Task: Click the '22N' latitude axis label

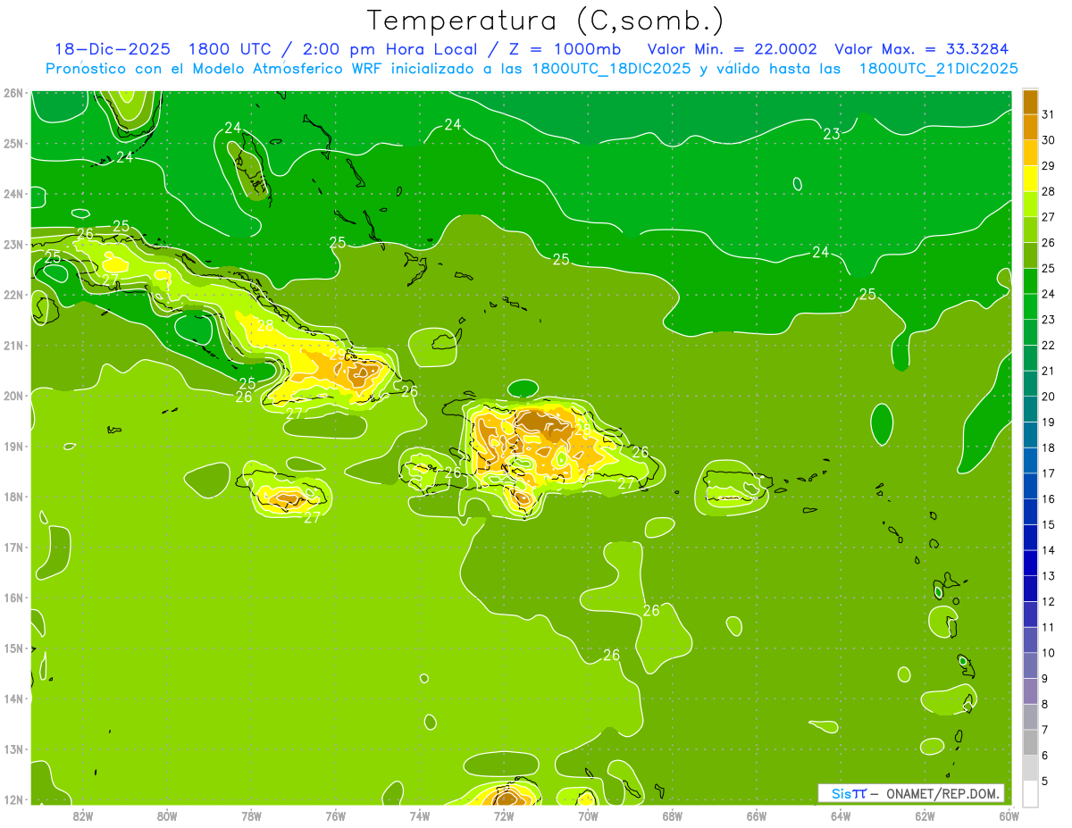Action: 13,294
